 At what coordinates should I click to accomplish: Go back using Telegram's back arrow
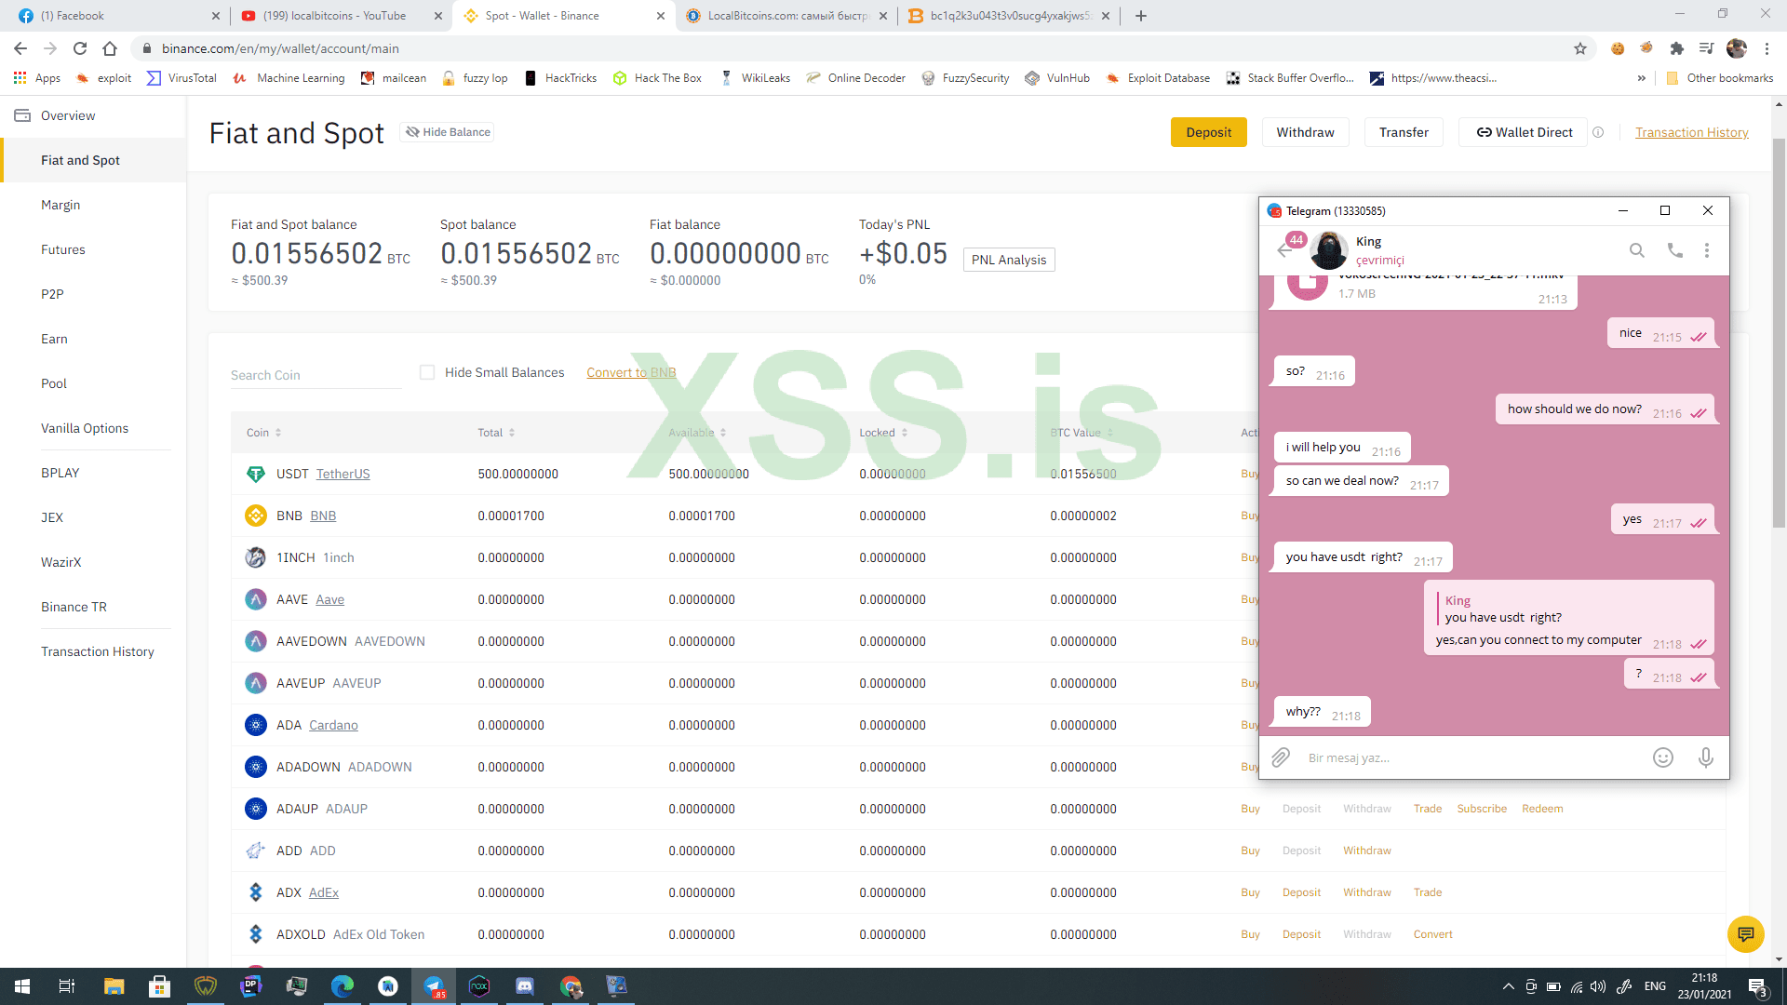pyautogui.click(x=1285, y=250)
